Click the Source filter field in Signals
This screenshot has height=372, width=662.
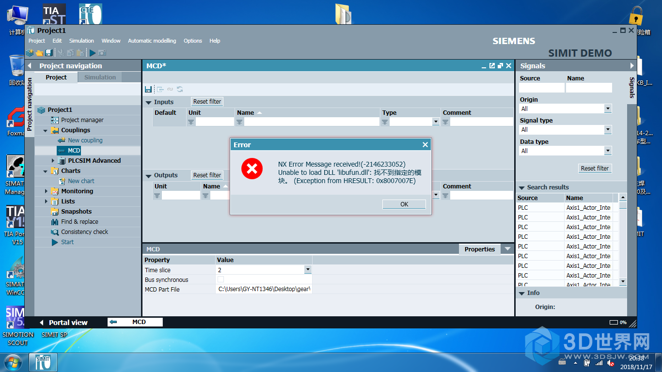[x=541, y=88]
